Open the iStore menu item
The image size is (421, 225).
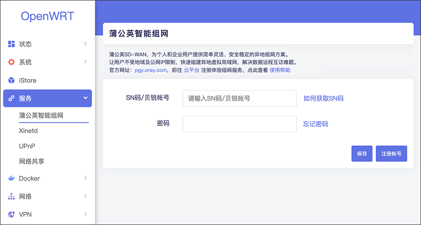pyautogui.click(x=28, y=80)
